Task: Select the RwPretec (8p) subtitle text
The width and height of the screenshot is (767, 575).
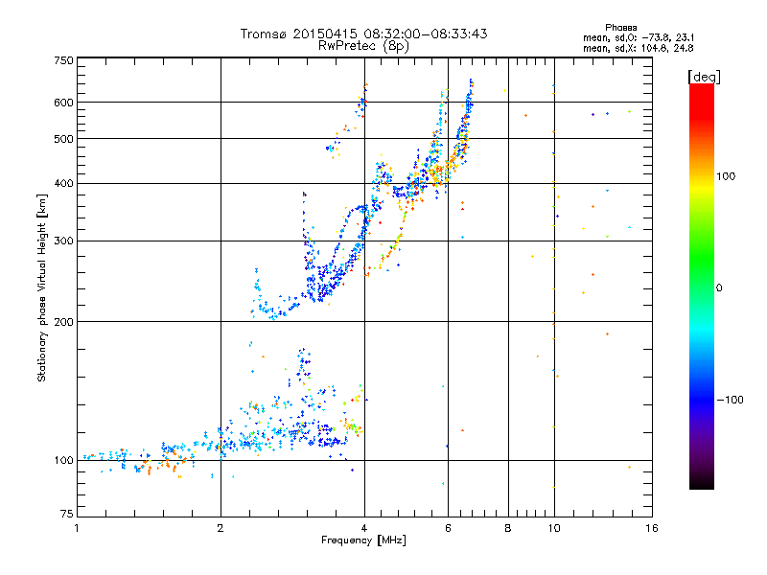Action: pyautogui.click(x=363, y=45)
